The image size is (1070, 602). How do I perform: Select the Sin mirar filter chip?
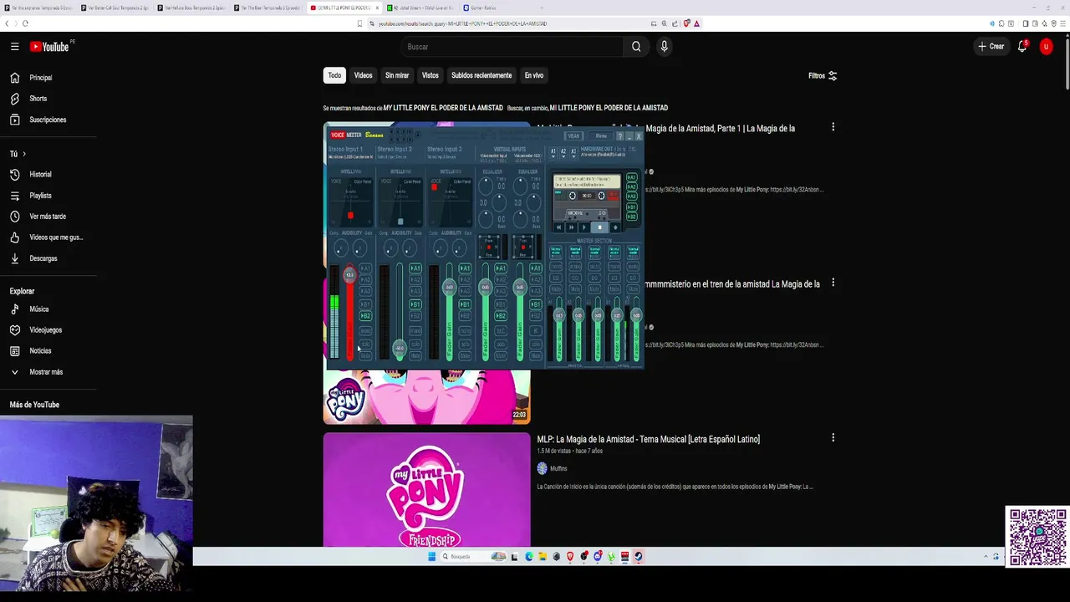pyautogui.click(x=397, y=75)
